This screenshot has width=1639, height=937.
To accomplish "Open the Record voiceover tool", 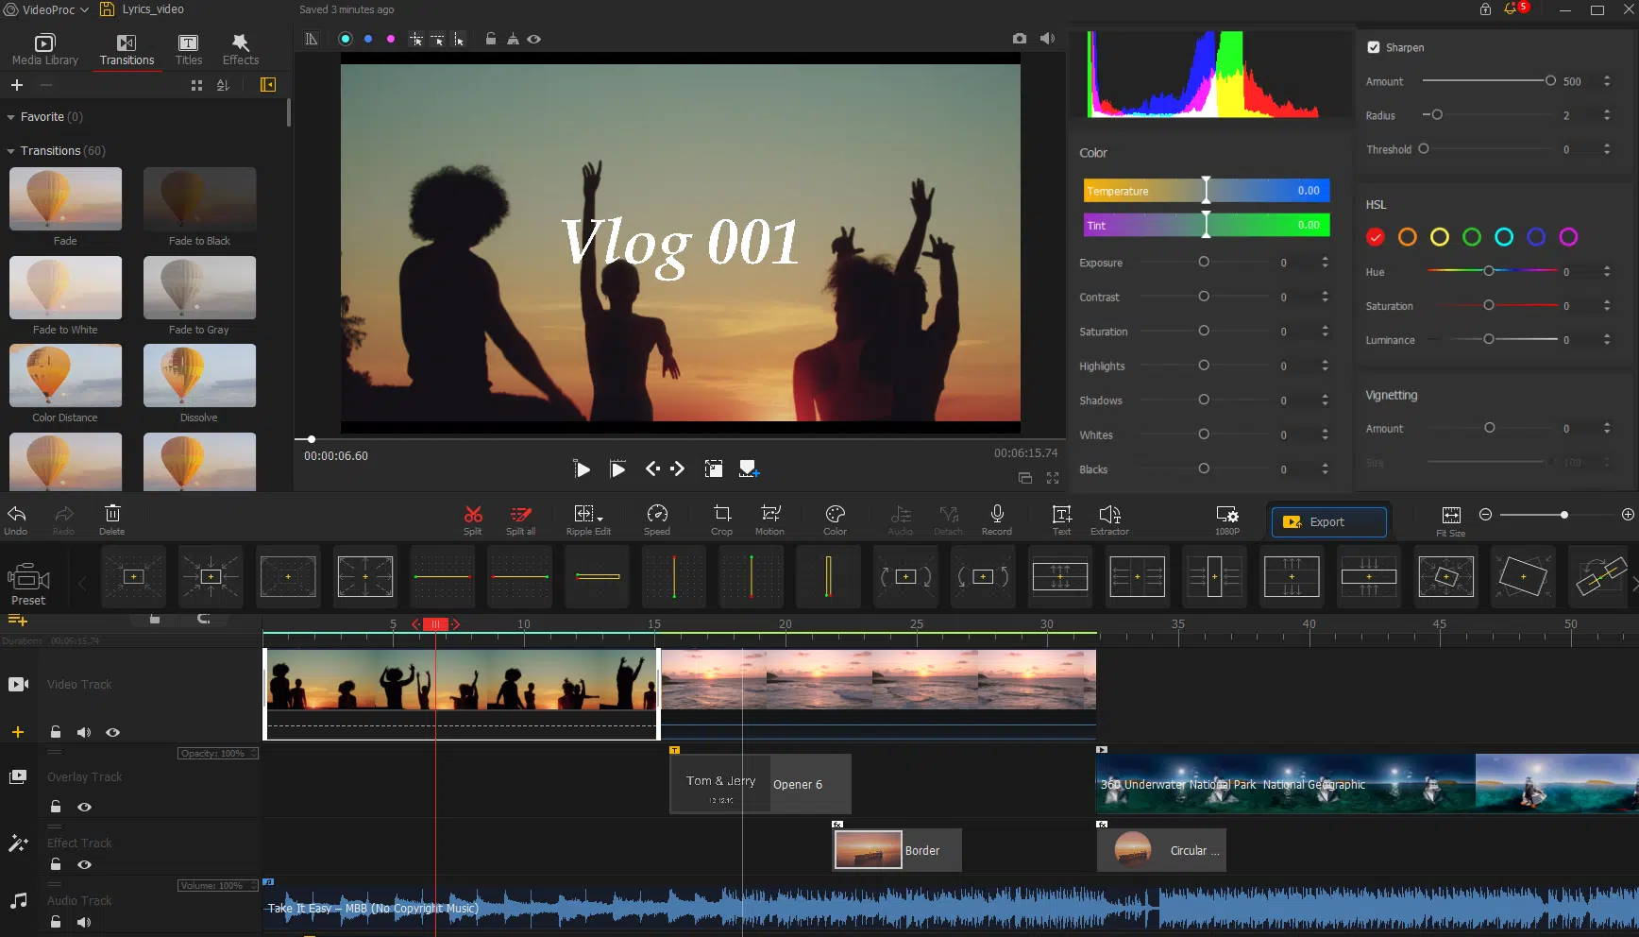I will [x=995, y=518].
